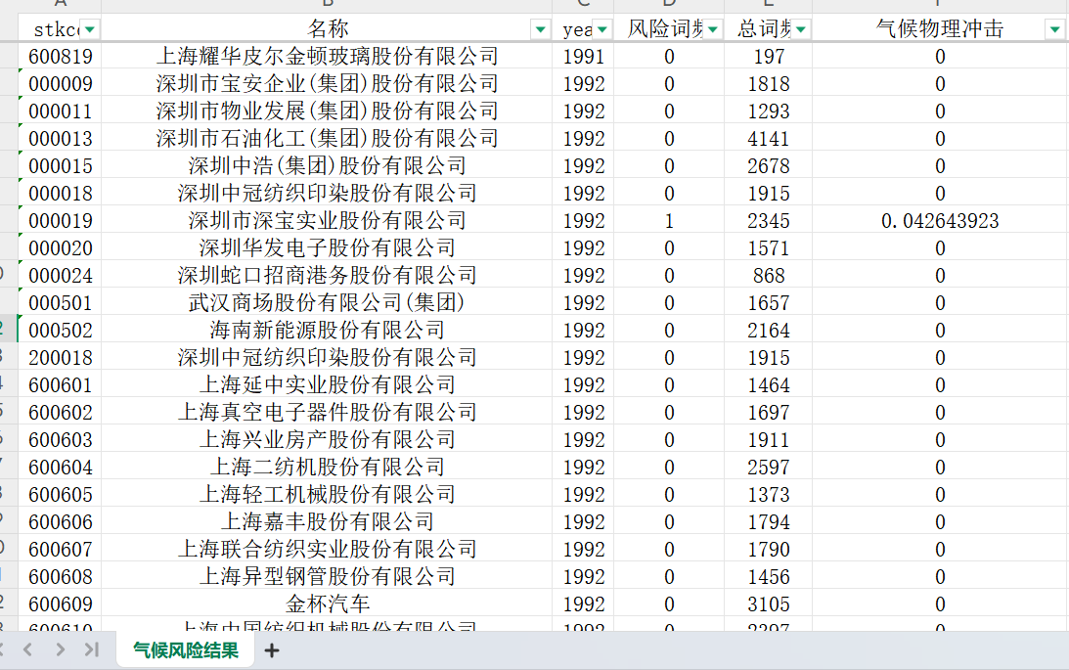
Task: Select cell 深圳蛇口招商港务股份有限公司
Action: [327, 275]
